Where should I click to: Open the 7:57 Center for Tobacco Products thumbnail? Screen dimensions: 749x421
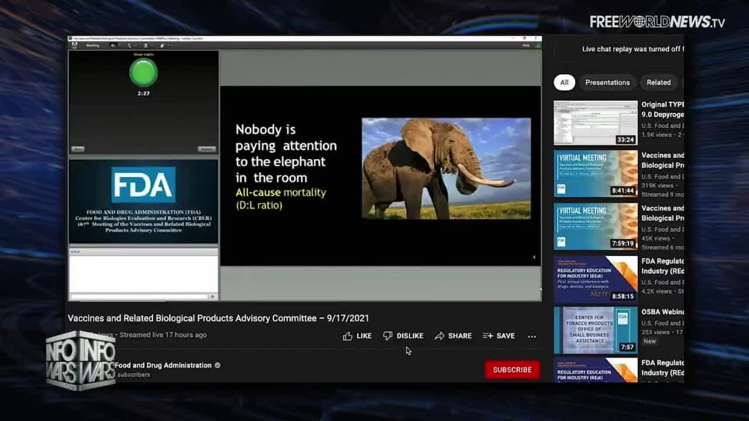tap(596, 330)
